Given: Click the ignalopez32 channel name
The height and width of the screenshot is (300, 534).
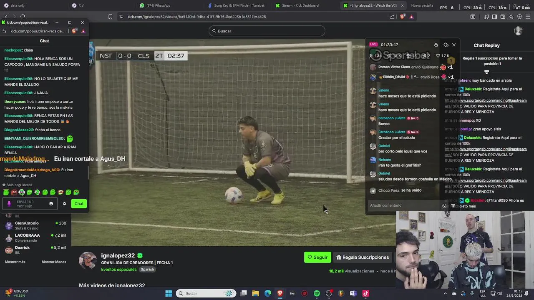Looking at the screenshot, I should 118,255.
